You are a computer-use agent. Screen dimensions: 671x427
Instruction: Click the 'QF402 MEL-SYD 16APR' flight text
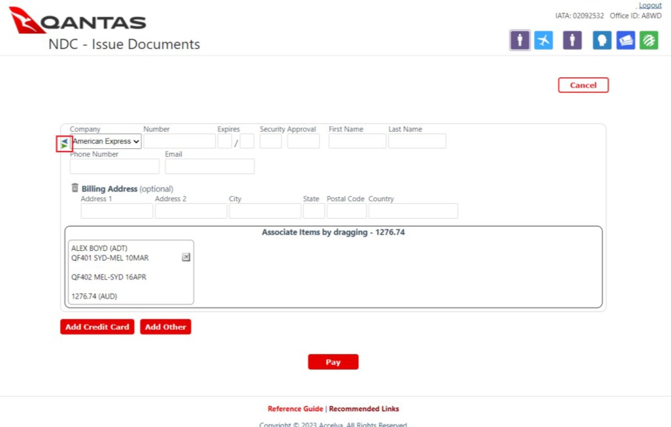pyautogui.click(x=109, y=277)
